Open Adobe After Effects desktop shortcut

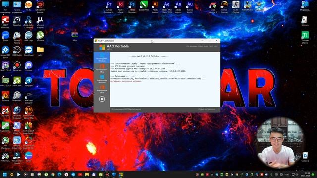(167, 7)
